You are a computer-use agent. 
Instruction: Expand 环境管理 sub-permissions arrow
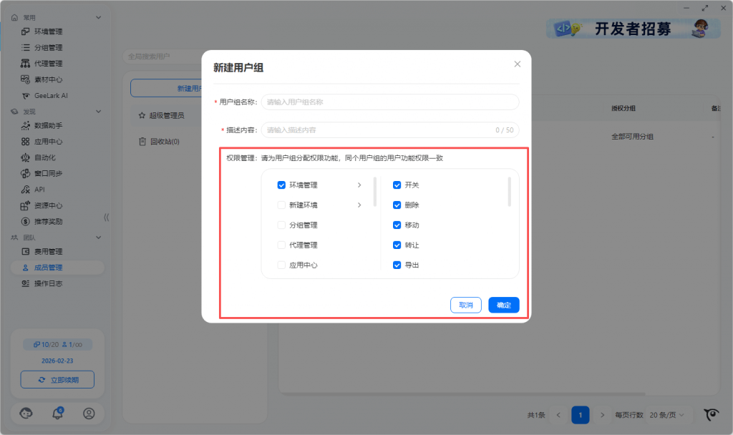coord(359,185)
